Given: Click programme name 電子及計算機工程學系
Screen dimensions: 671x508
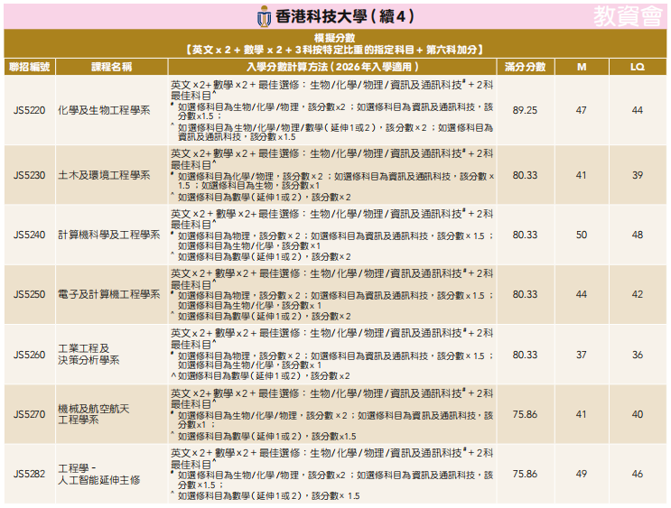Looking at the screenshot, I should 109,294.
